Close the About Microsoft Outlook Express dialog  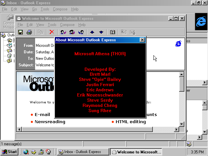pos(142,40)
